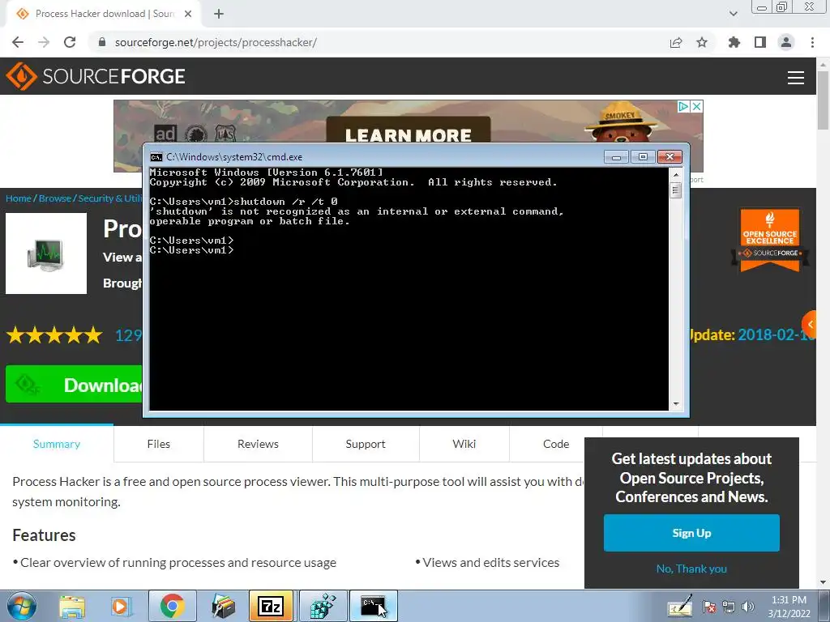This screenshot has width=830, height=622.
Task: Close the ad with X icon
Action: point(697,106)
